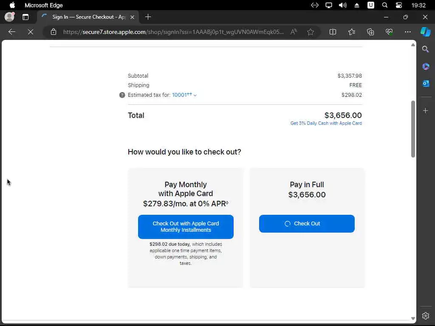Image resolution: width=435 pixels, height=326 pixels.
Task: Open a new browser tab
Action: click(148, 17)
